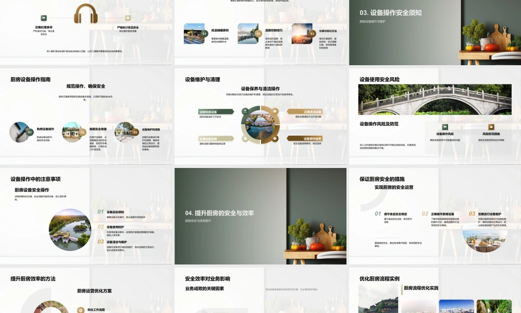Click the circular photo beside 佩戴安全装备

click(x=72, y=133)
